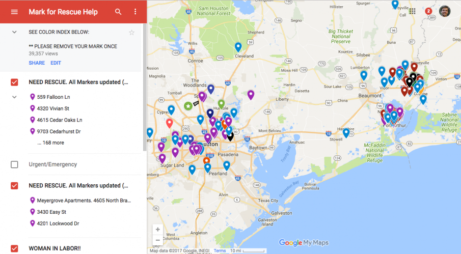Click the map title 'Mark for Rescue Help'
The width and height of the screenshot is (461, 254).
pyautogui.click(x=63, y=12)
